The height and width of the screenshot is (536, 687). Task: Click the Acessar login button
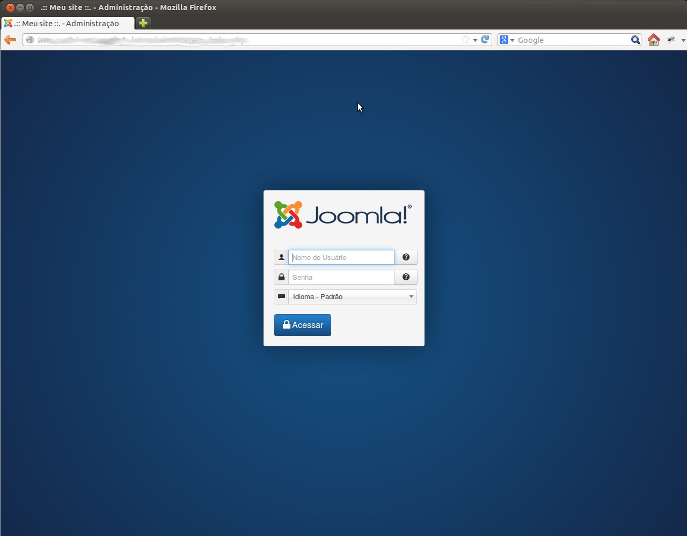pos(303,325)
